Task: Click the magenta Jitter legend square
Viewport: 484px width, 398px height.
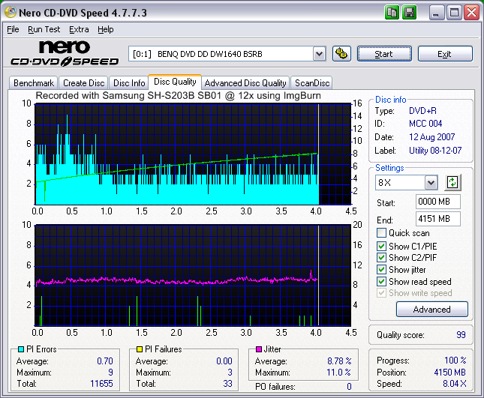Action: click(x=258, y=349)
